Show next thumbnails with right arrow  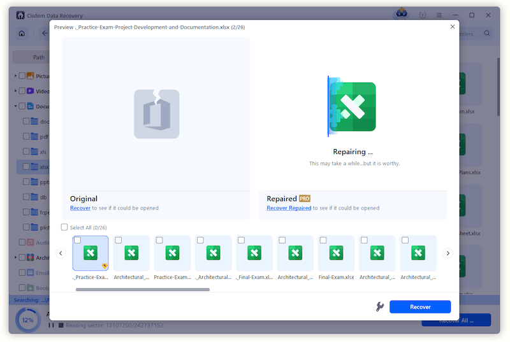click(x=448, y=253)
